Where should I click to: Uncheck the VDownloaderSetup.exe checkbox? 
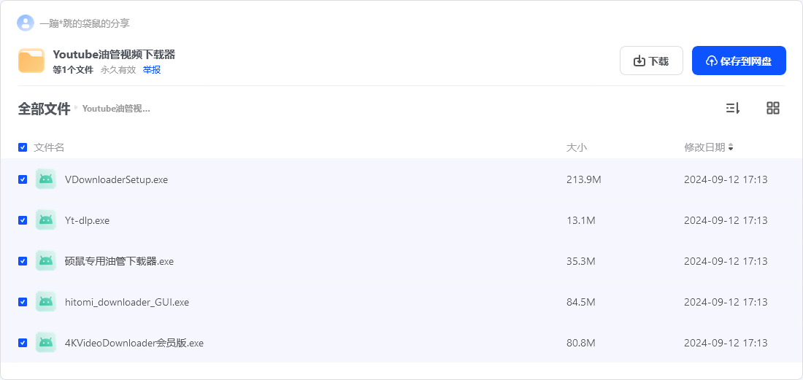pos(23,179)
